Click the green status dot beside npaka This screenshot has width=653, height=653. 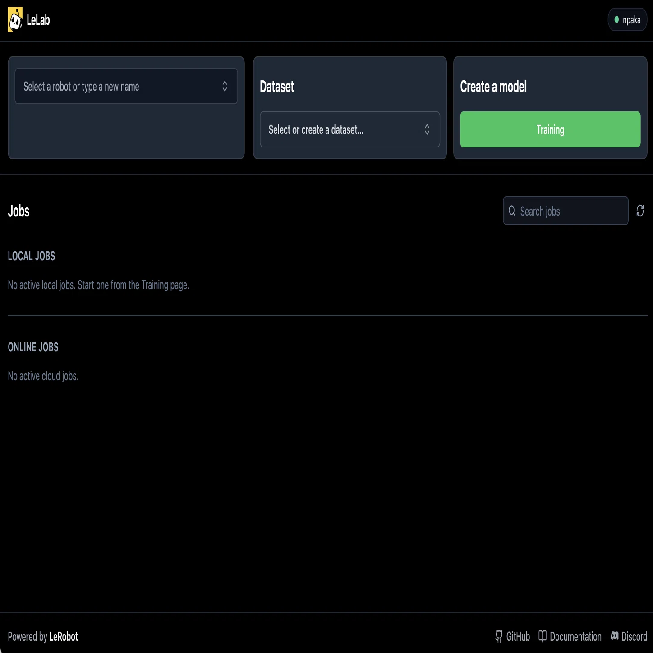pyautogui.click(x=616, y=19)
